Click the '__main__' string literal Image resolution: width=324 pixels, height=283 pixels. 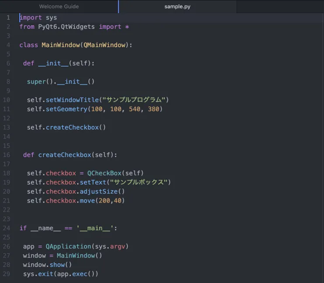(x=95, y=228)
